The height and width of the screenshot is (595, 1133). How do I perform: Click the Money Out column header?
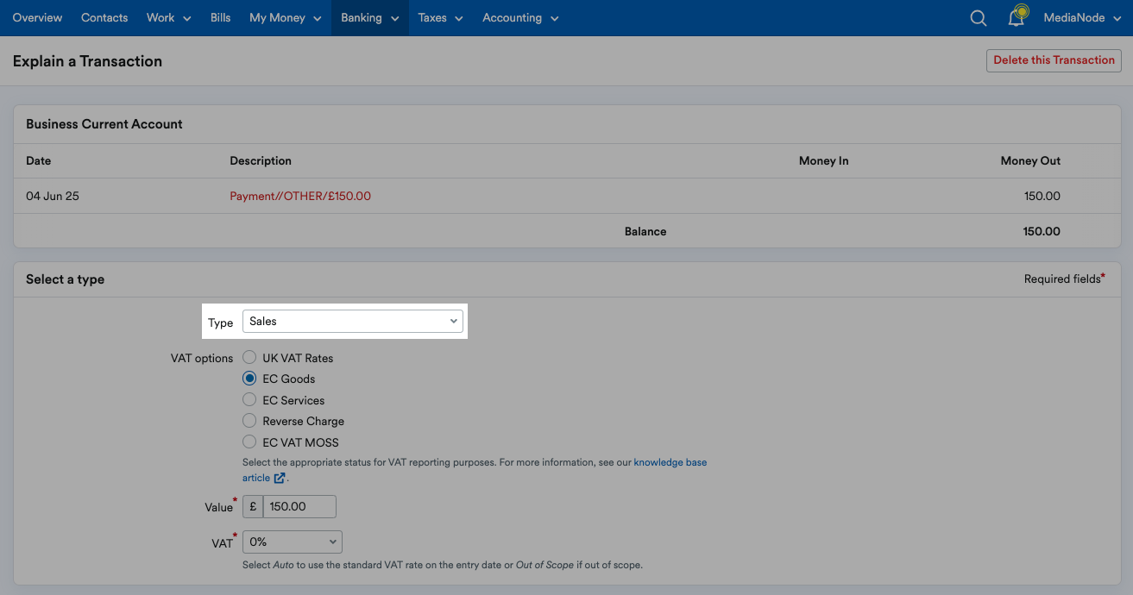[1030, 161]
